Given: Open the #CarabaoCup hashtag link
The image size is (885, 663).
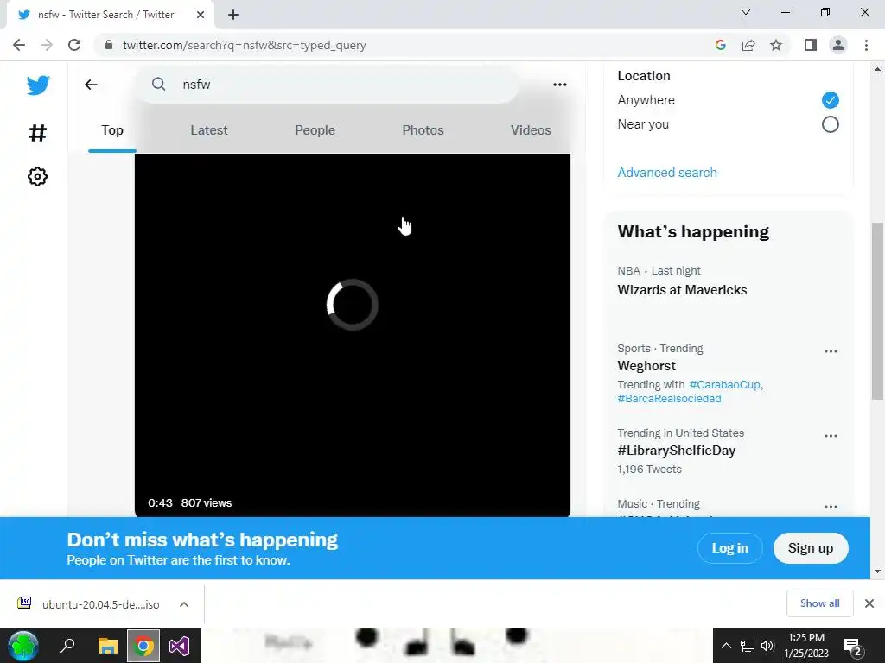Looking at the screenshot, I should 725,384.
